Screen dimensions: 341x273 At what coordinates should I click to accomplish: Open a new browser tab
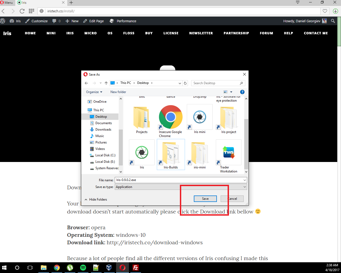click(x=71, y=2)
